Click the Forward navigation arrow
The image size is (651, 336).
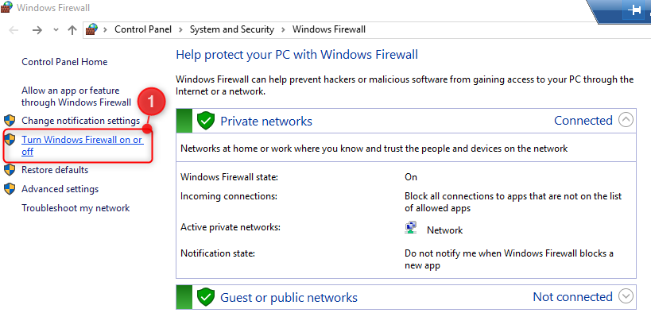37,29
